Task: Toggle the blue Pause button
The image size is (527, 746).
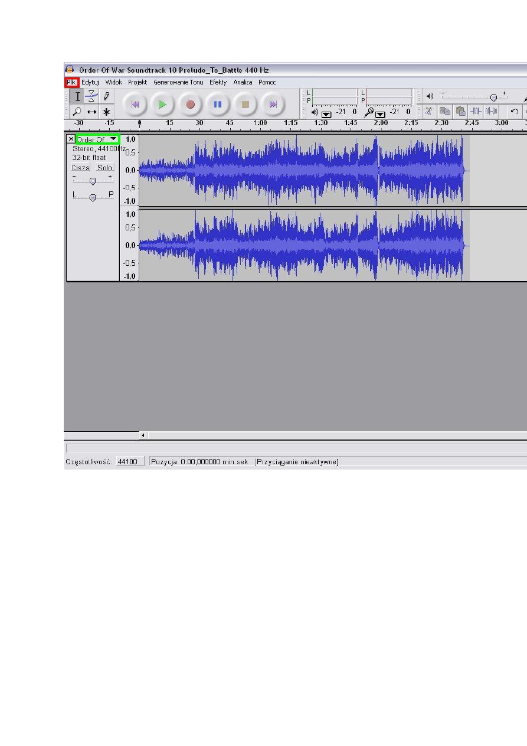Action: pyautogui.click(x=218, y=105)
